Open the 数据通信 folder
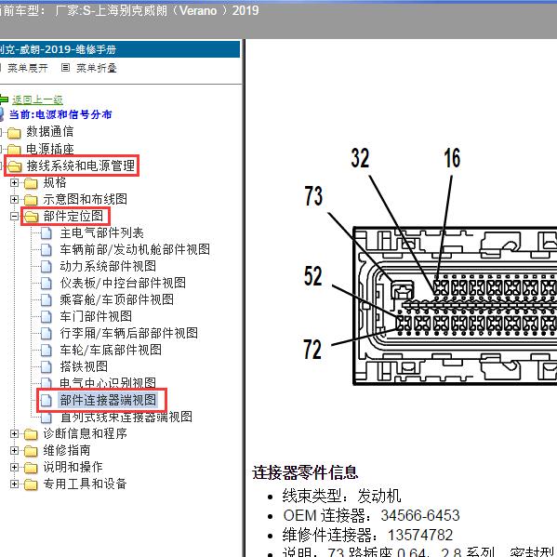Image resolution: width=557 pixels, height=557 pixels. [49, 132]
